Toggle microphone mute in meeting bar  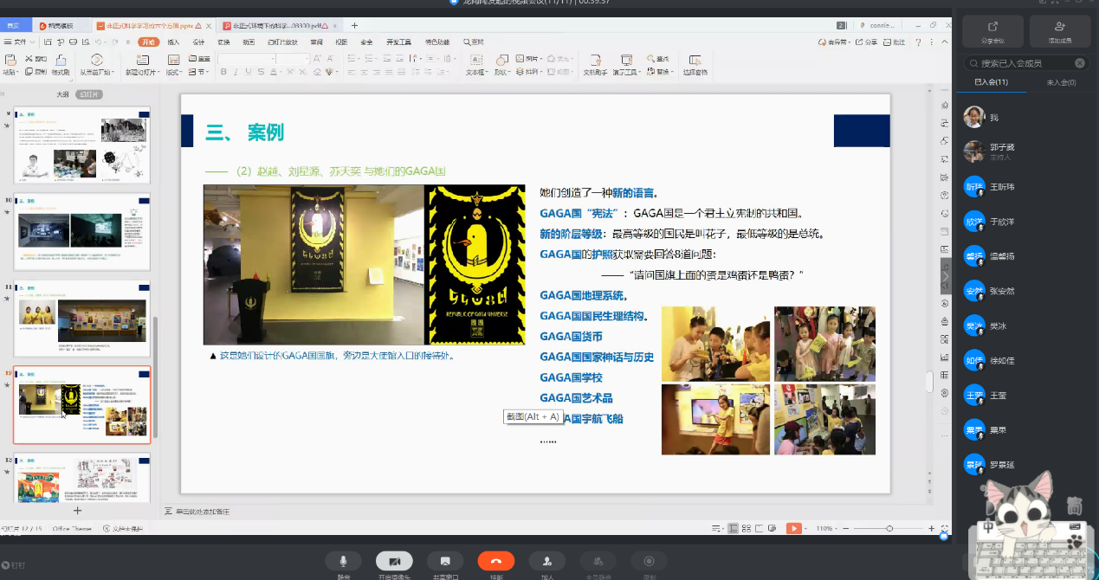344,561
